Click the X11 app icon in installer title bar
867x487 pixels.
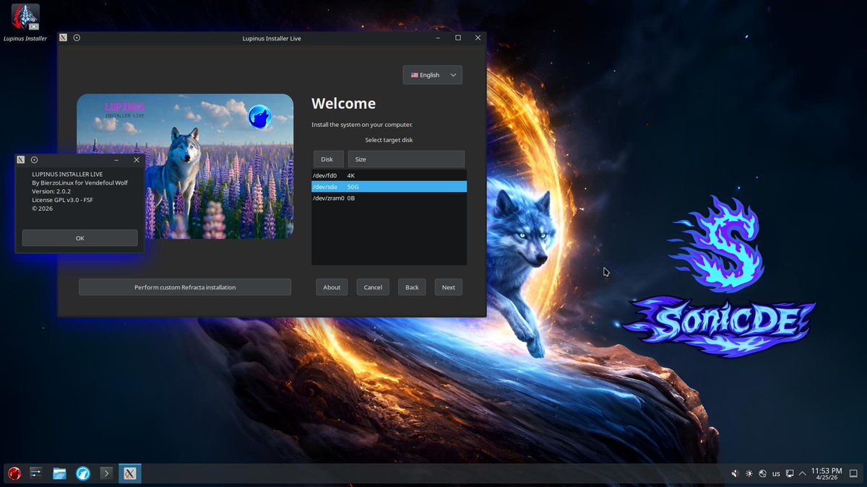(64, 38)
